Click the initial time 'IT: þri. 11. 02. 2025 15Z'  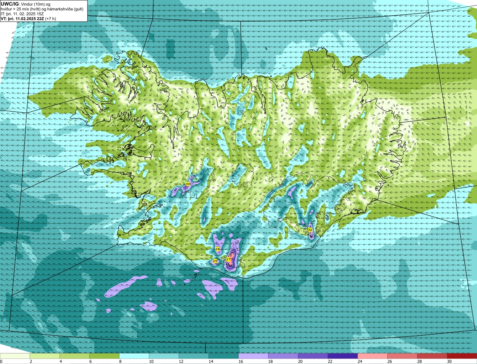pyautogui.click(x=23, y=14)
